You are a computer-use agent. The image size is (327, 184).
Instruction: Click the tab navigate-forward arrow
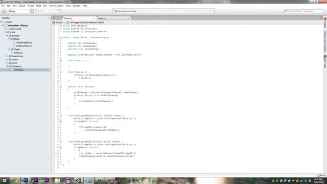pyautogui.click(x=59, y=18)
